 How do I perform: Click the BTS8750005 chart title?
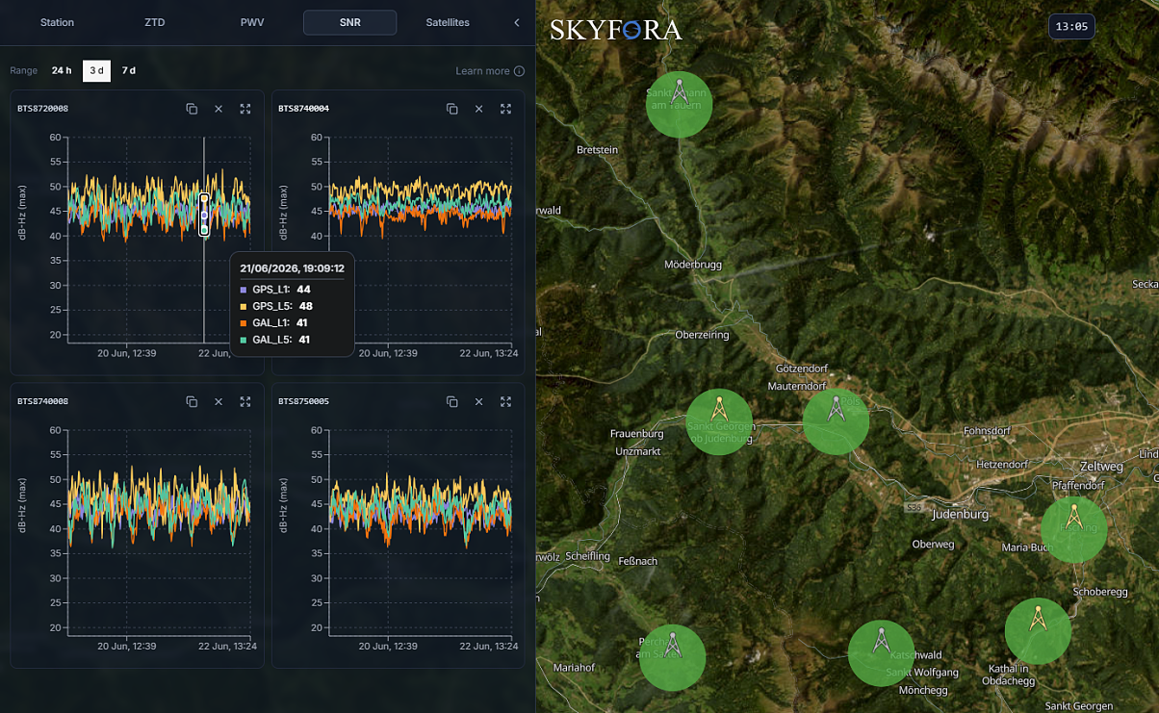click(303, 401)
